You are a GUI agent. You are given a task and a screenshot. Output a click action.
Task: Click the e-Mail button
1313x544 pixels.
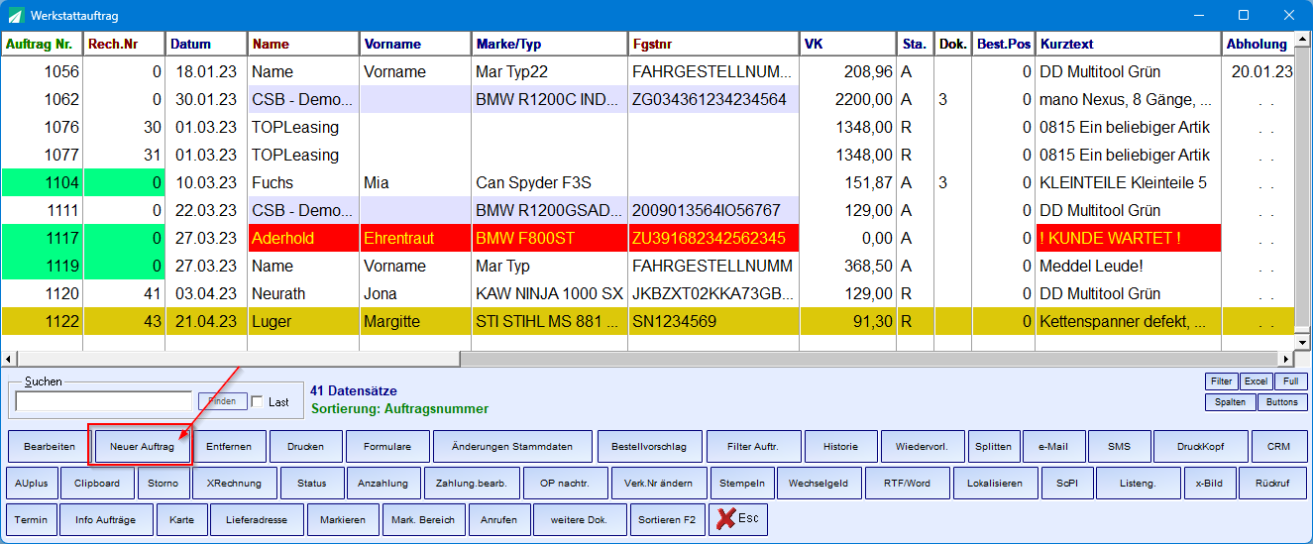point(1054,447)
